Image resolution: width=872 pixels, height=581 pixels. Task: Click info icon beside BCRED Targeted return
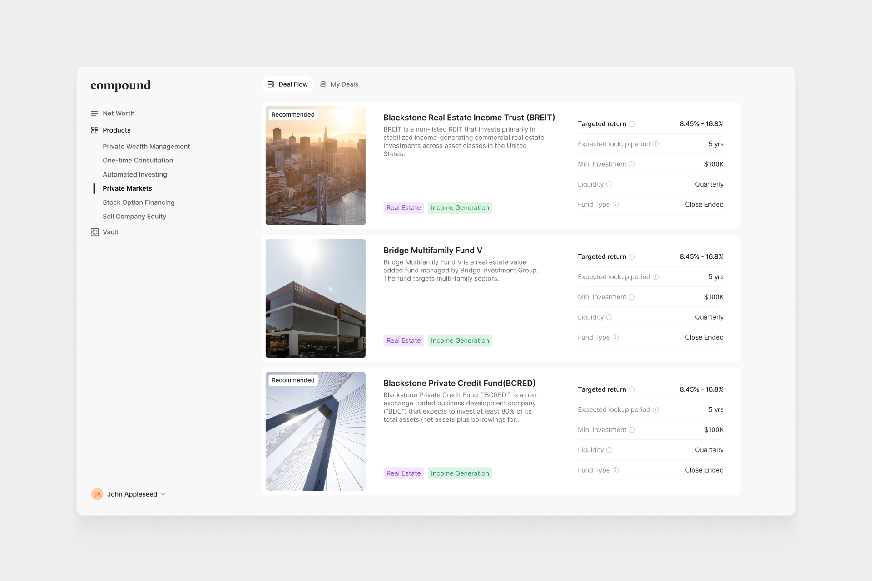[632, 389]
